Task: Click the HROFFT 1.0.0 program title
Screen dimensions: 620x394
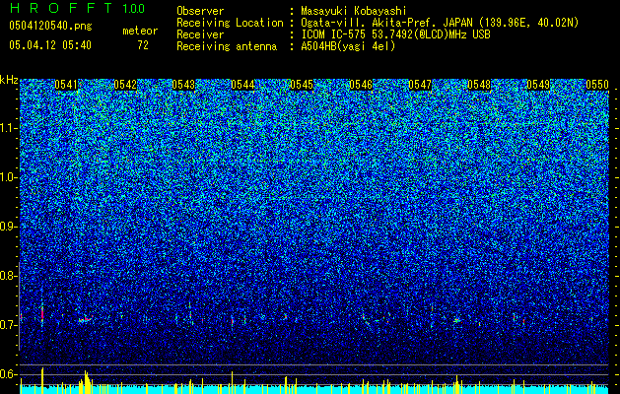Action: (77, 8)
